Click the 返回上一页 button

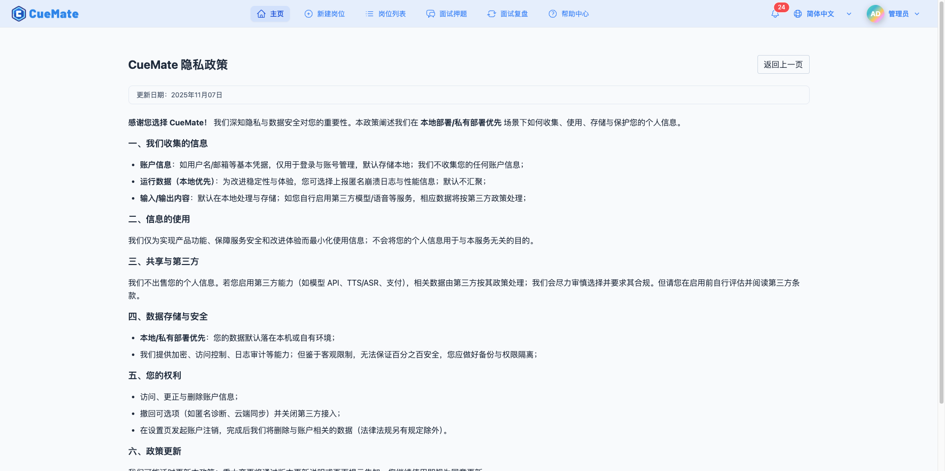click(783, 64)
